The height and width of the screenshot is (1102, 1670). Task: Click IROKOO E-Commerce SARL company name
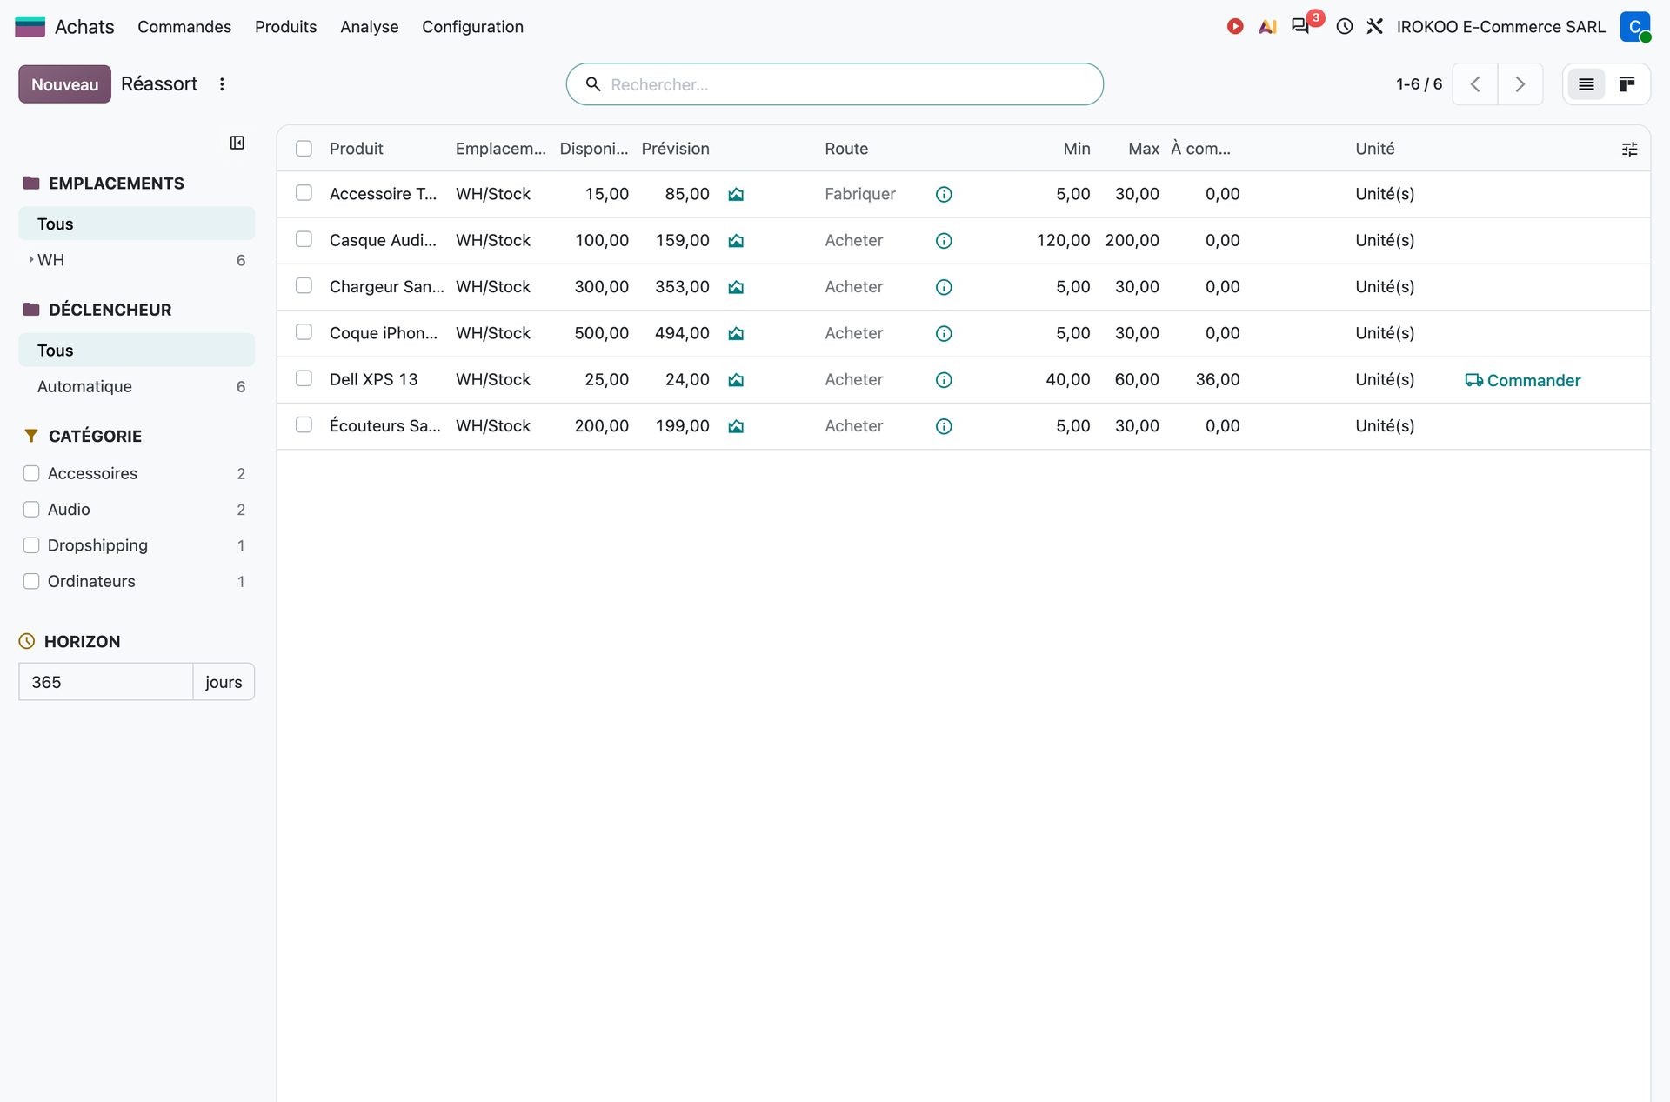(1500, 27)
